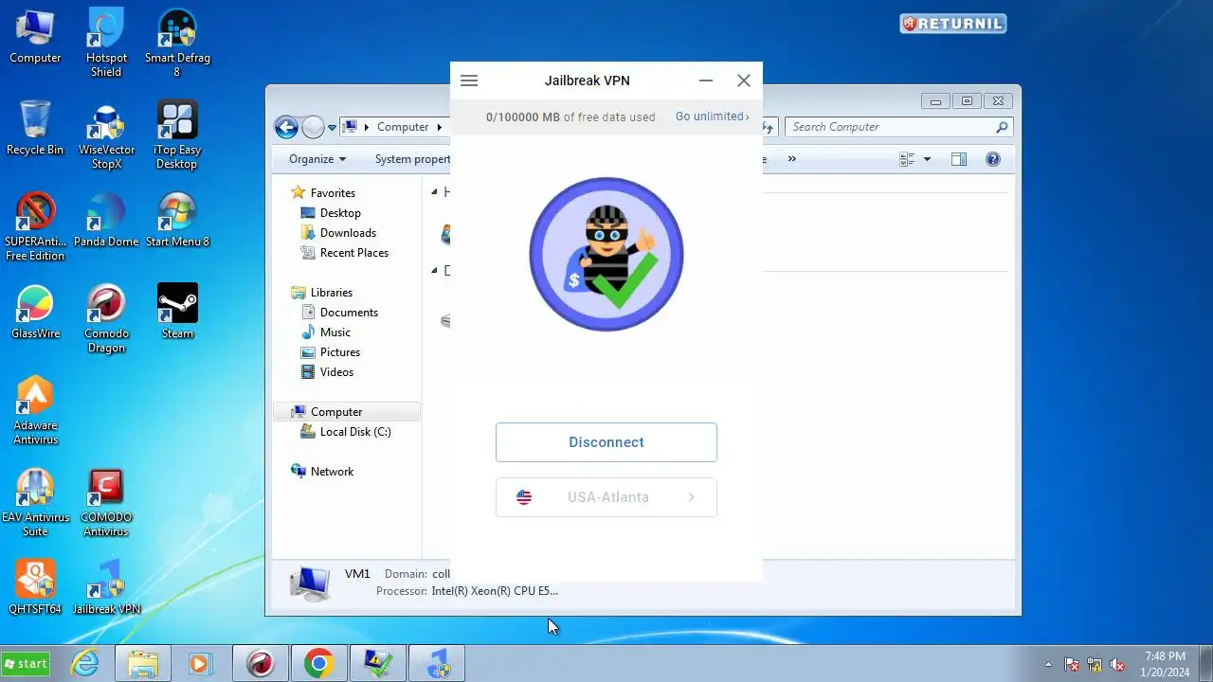Open the EAV Antivirus Suite shortcut
Screen dimensions: 1213x682
point(35,503)
